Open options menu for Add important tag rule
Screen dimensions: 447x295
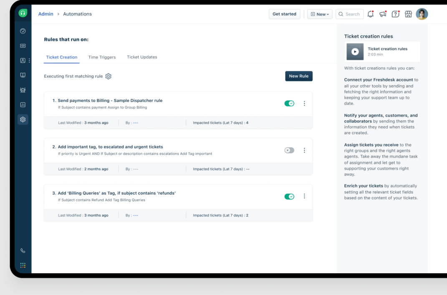(x=304, y=150)
